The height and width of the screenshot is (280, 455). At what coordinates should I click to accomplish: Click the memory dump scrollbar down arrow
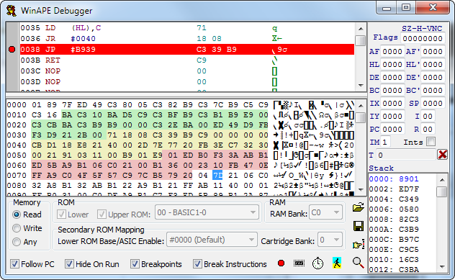(361, 190)
